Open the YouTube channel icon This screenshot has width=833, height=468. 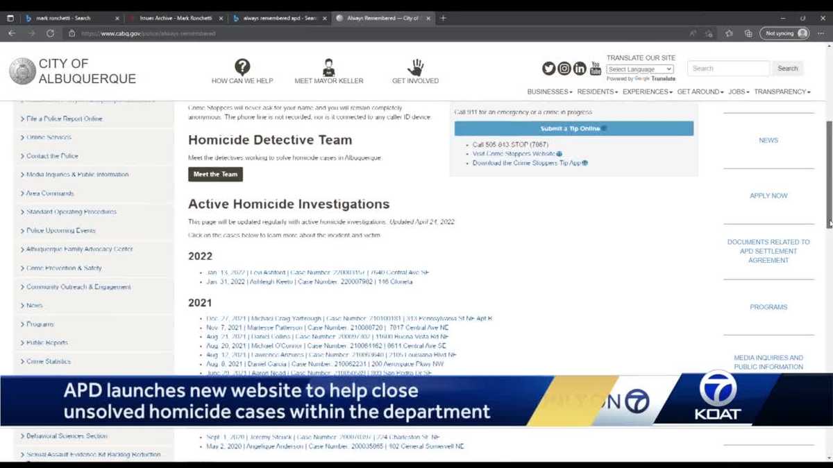tap(596, 68)
